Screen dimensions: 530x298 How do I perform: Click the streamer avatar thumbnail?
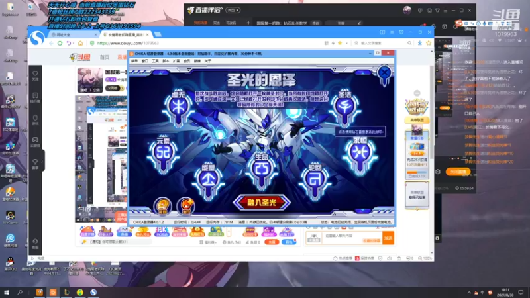click(90, 80)
